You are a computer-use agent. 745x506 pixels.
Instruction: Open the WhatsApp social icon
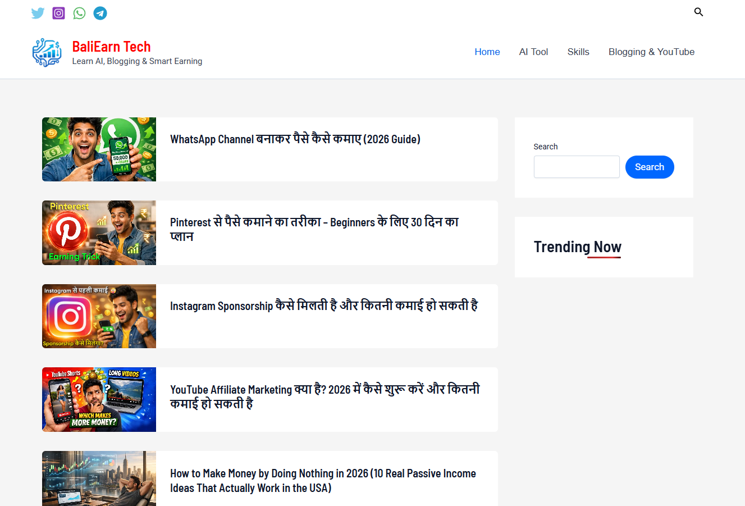pyautogui.click(x=80, y=13)
